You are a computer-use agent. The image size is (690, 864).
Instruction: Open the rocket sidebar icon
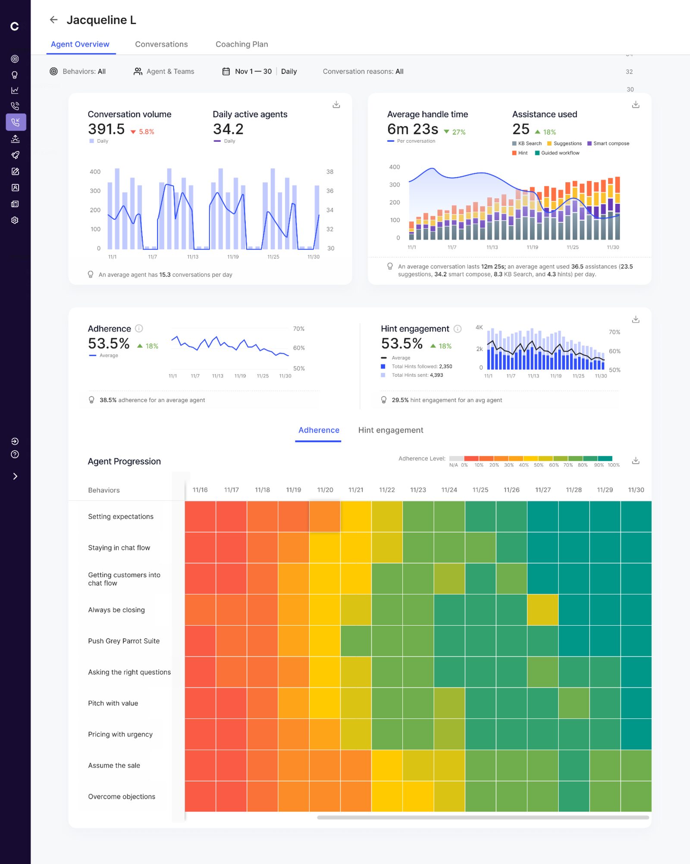click(x=15, y=155)
